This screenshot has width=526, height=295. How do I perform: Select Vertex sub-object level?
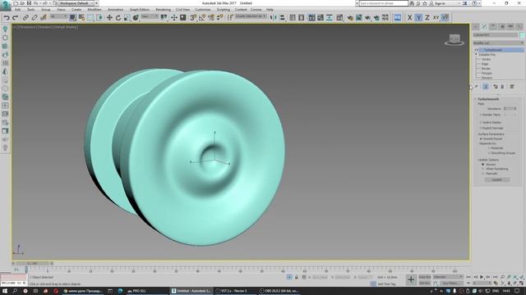click(x=486, y=59)
